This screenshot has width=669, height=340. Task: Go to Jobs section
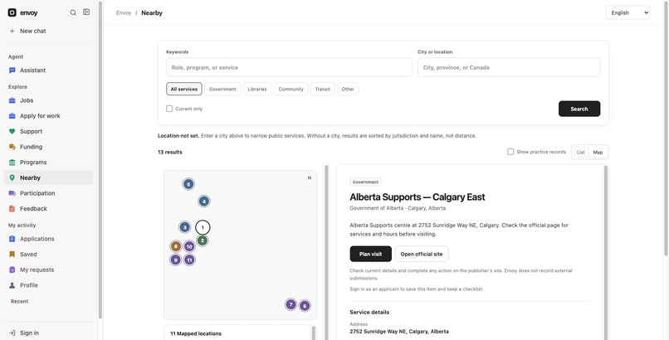point(49,100)
